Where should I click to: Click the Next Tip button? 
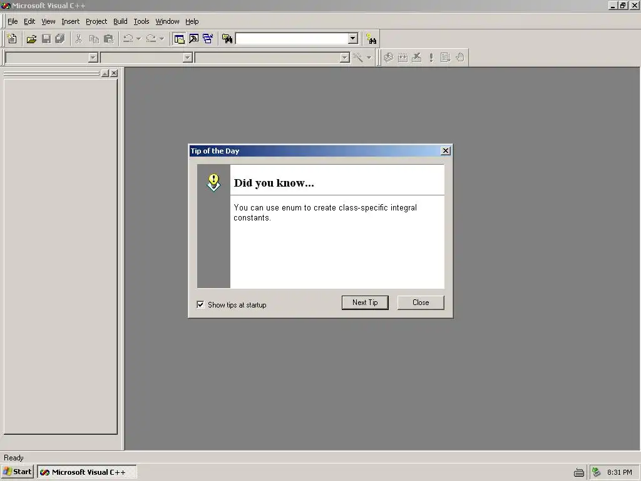tap(365, 303)
